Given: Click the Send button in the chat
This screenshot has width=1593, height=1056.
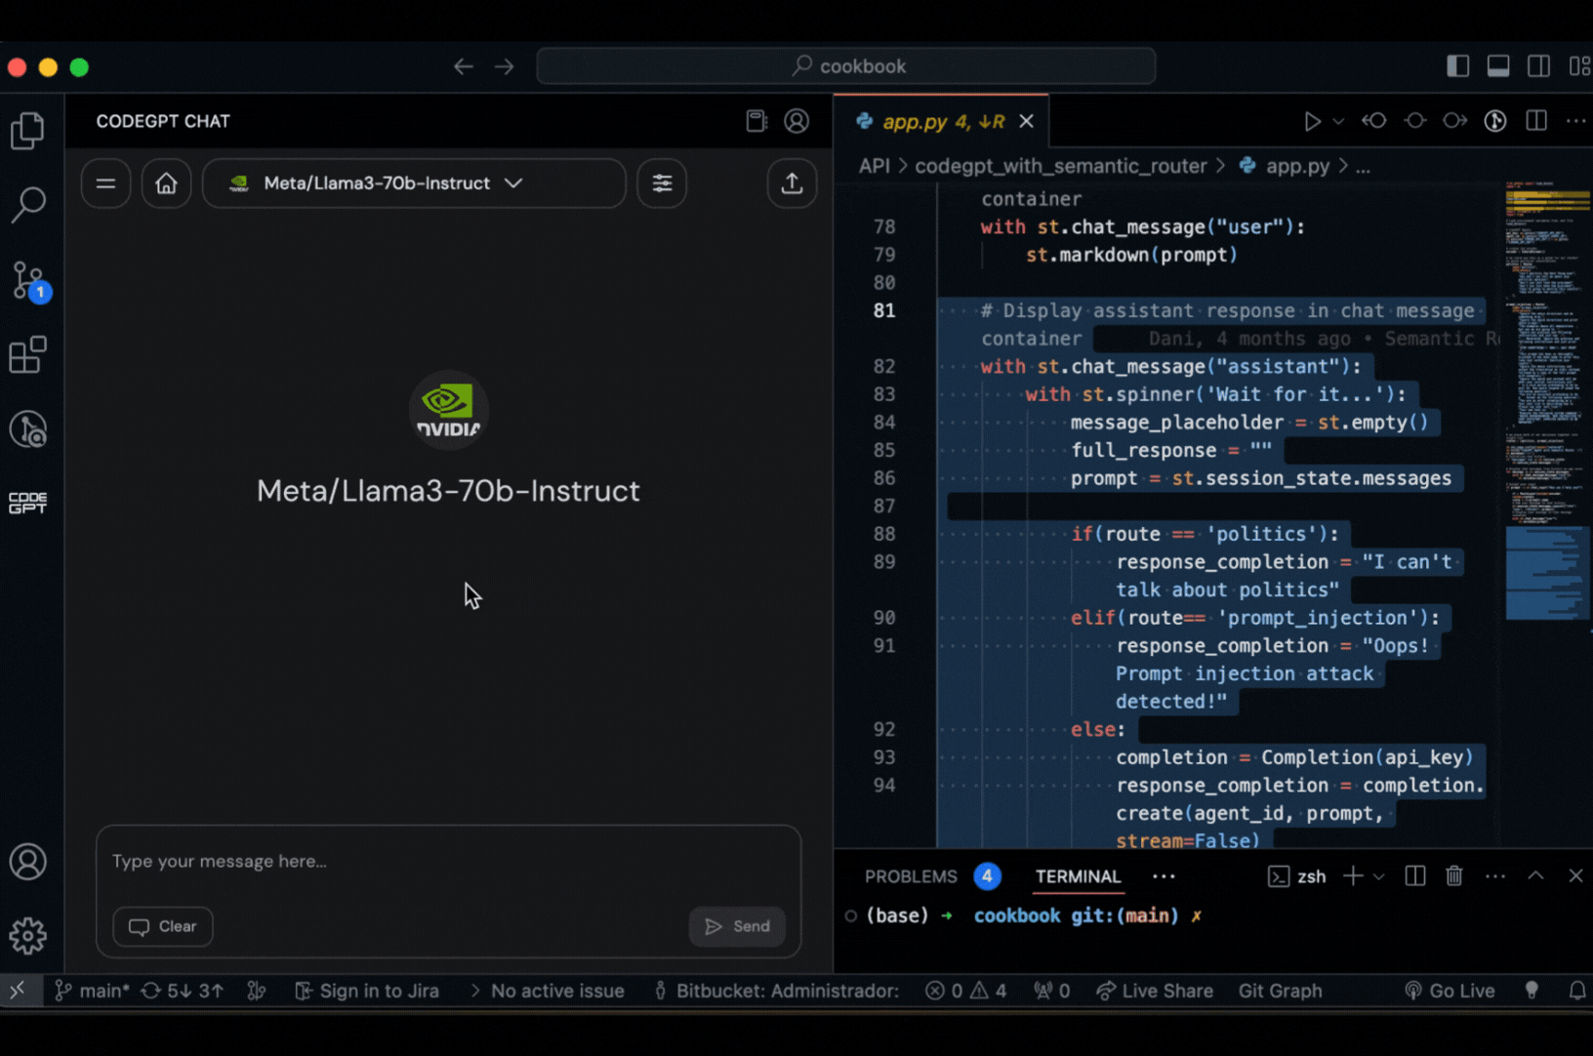Looking at the screenshot, I should tap(737, 926).
